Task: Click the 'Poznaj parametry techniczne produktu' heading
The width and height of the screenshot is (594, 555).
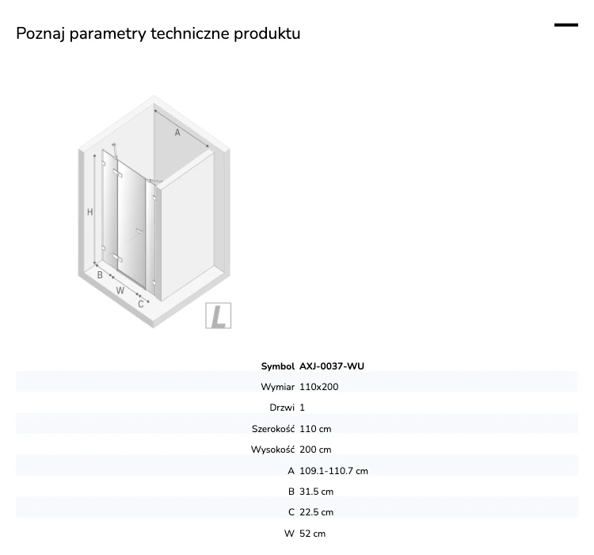Action: [158, 33]
